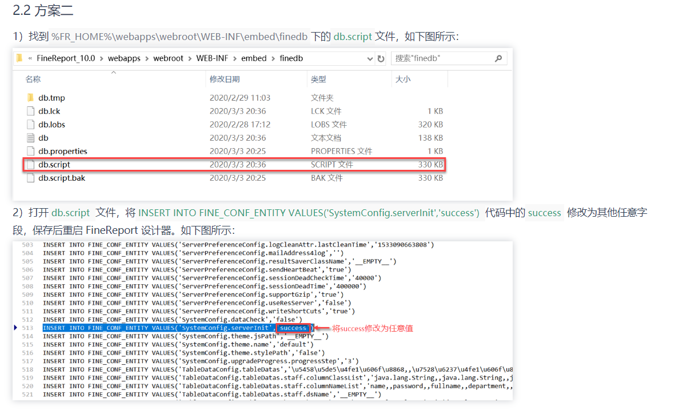Click the SystemConfig.dataCheck line 512
This screenshot has height=410, width=683.
tap(173, 320)
